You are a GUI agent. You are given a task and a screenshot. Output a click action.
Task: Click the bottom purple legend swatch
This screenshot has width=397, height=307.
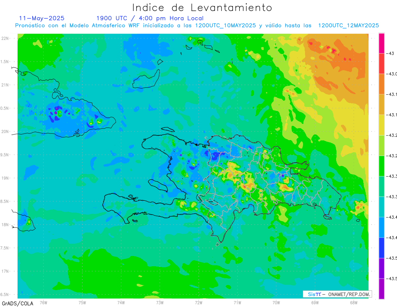(x=381, y=288)
